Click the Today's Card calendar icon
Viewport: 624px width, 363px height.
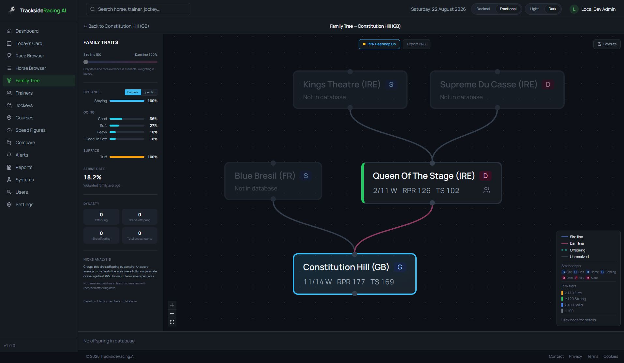click(9, 43)
